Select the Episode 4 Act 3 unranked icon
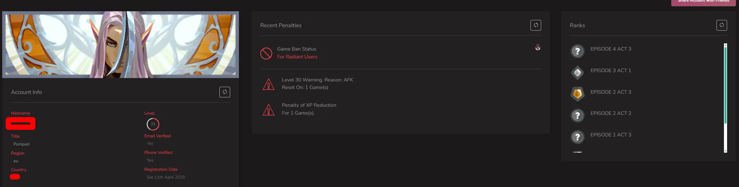The height and width of the screenshot is (187, 739). tap(577, 51)
